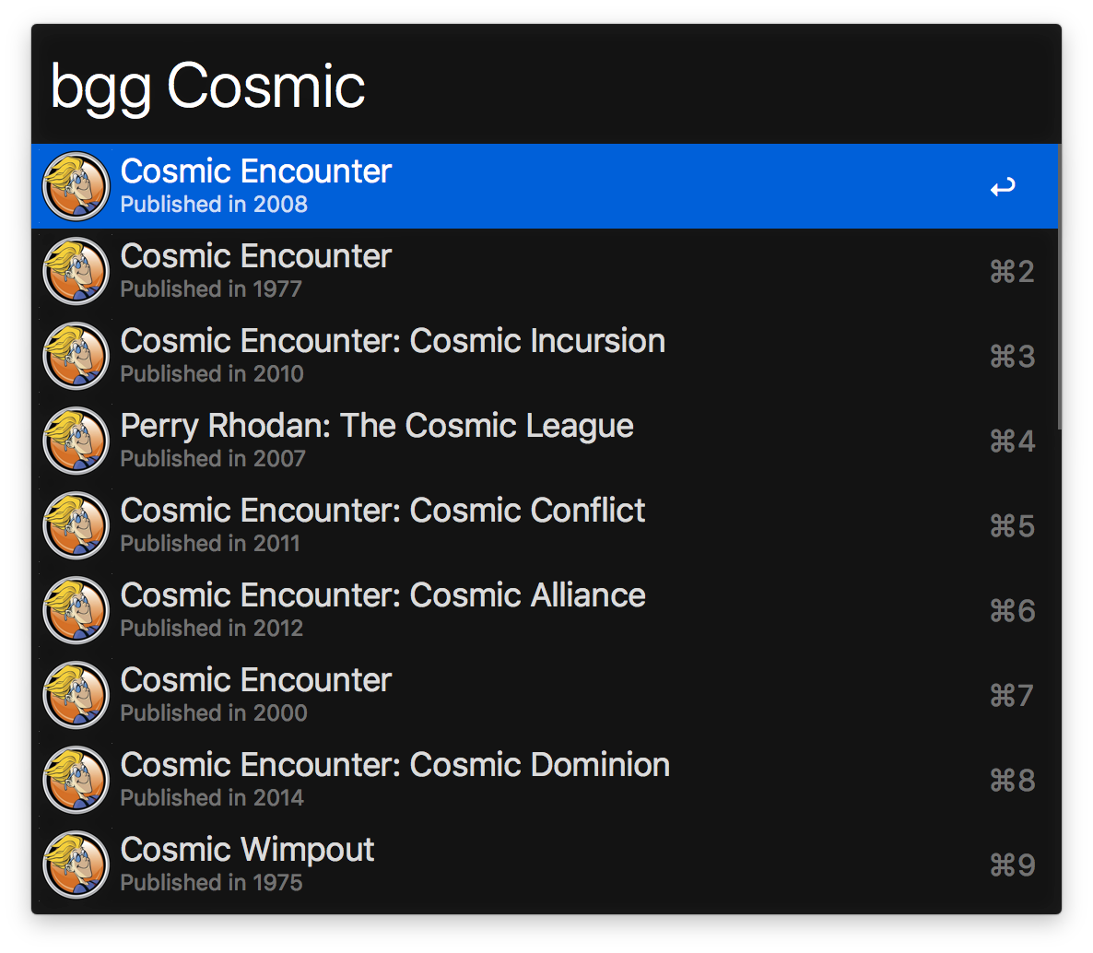Image resolution: width=1093 pixels, height=953 pixels.
Task: Click the avatar icon beside the 2008 result
Action: [76, 186]
